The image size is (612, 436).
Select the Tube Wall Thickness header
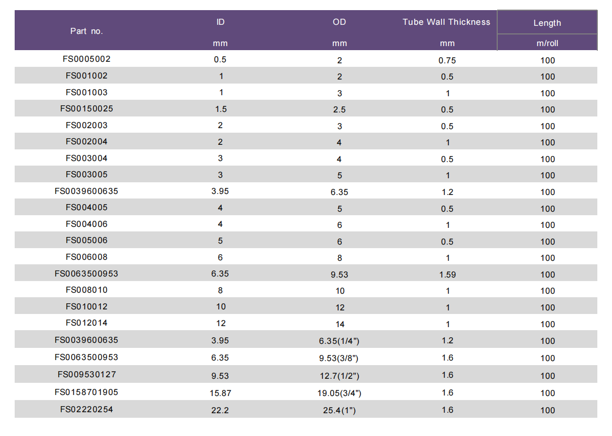point(446,22)
